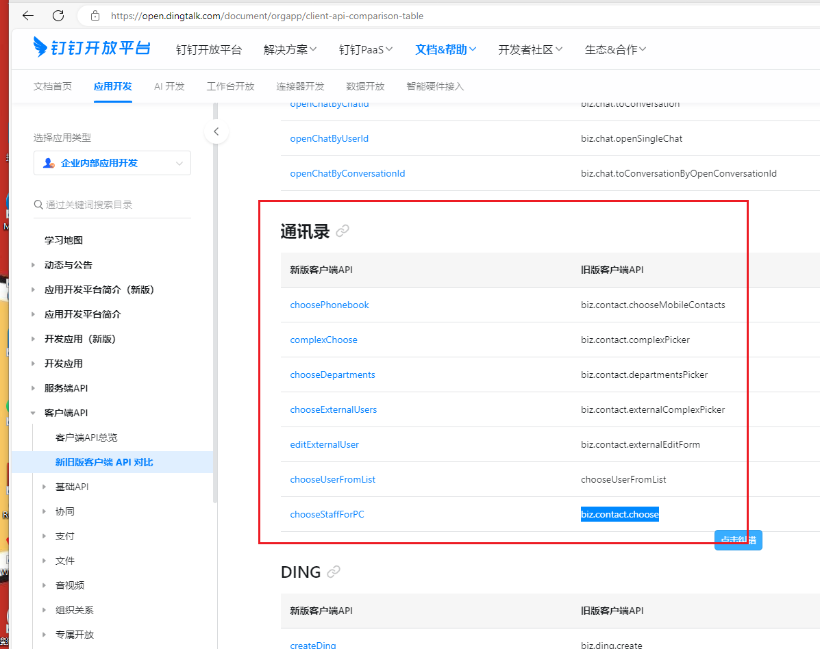Switch to the 数据开放 tab
820x649 pixels.
coord(365,86)
